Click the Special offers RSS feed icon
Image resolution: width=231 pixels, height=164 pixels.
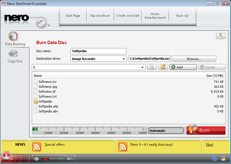[37, 147]
